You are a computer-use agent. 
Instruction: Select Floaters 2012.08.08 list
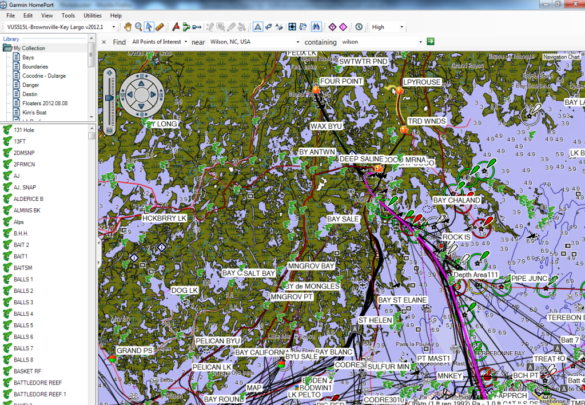45,103
